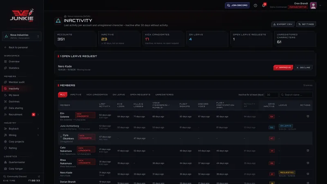Click the EVE Junkie logo
Image resolution: width=327 pixels, height=184 pixels.
click(x=22, y=15)
